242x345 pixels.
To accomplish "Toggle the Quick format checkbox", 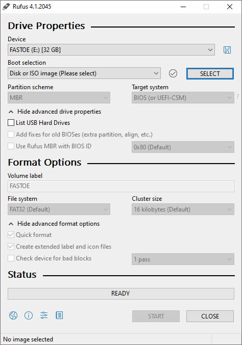I will click(11, 235).
